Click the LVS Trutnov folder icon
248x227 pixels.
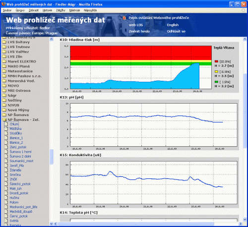(4, 47)
